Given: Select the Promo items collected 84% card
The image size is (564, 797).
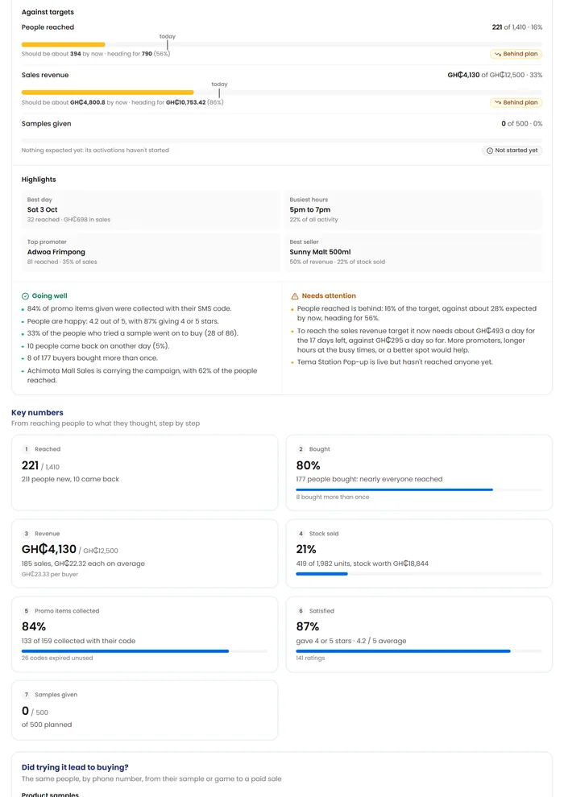Looking at the screenshot, I should pyautogui.click(x=144, y=634).
